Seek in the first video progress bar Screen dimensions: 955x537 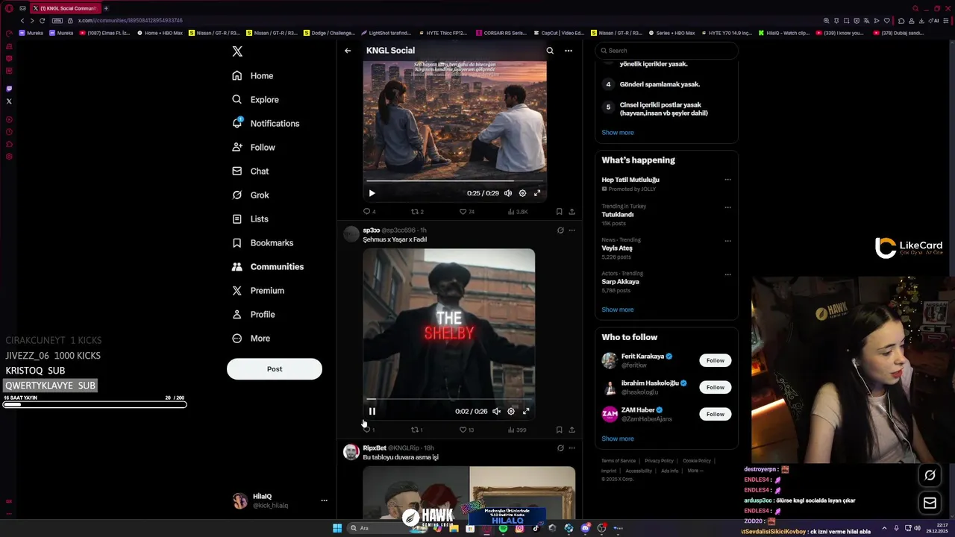coord(454,180)
